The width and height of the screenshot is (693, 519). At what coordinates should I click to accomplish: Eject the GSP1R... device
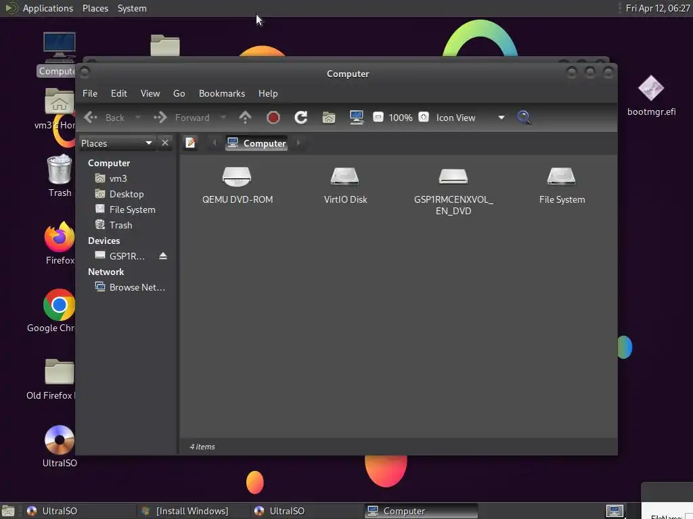coord(162,256)
